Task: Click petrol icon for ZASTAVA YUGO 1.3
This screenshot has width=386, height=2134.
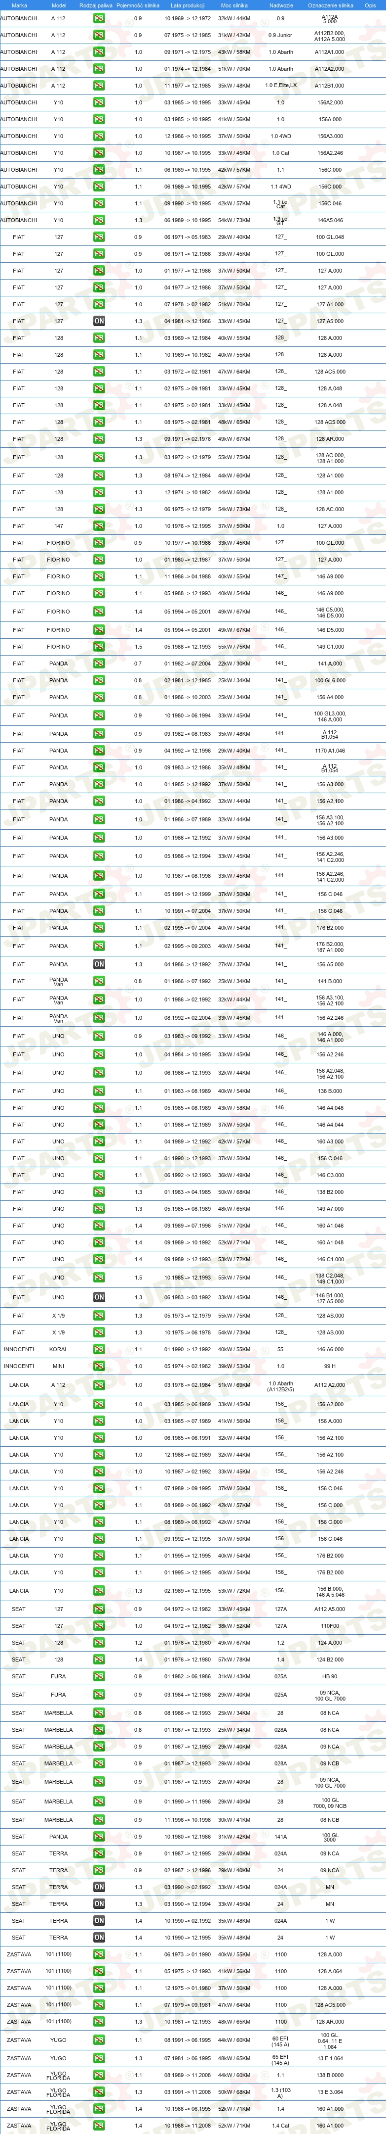Action: click(99, 2059)
